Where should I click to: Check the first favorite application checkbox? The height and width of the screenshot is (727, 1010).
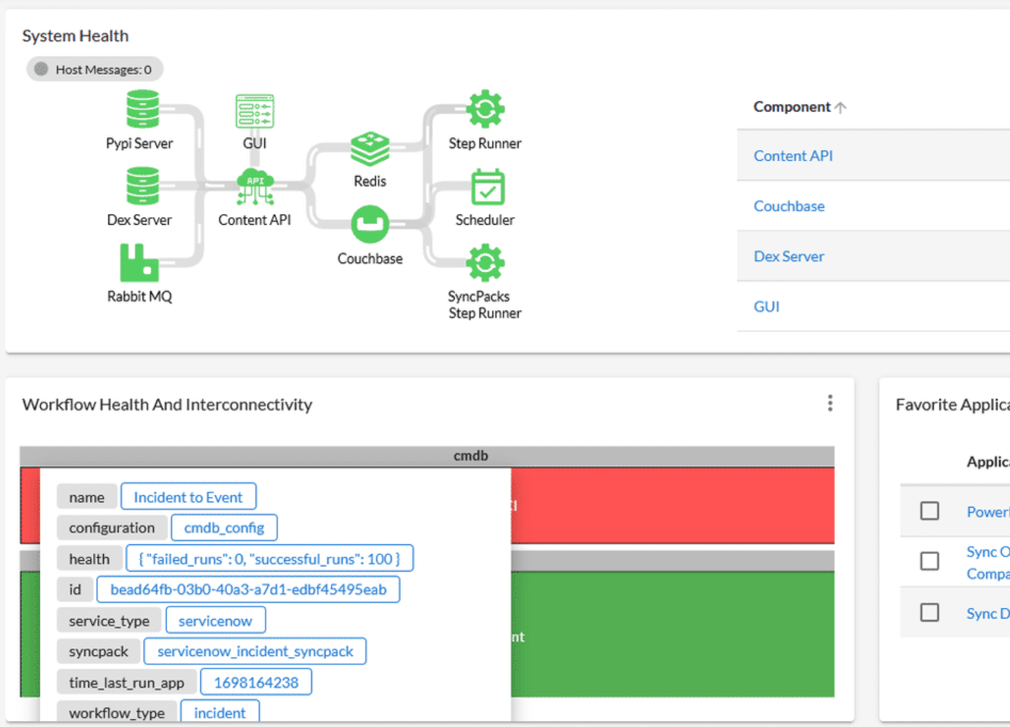pyautogui.click(x=929, y=511)
